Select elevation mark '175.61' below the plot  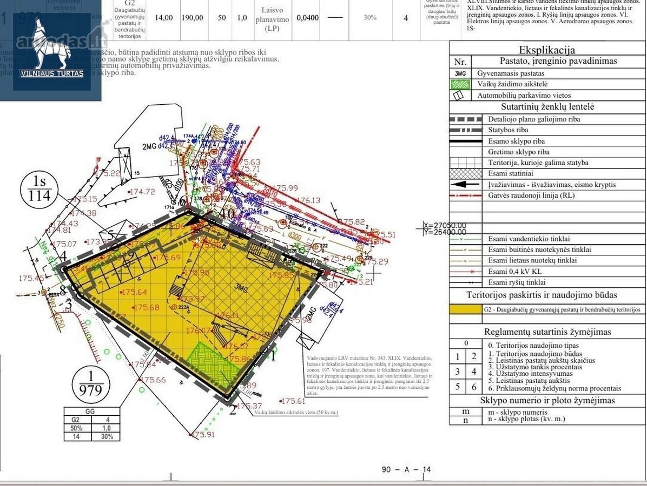point(293,401)
